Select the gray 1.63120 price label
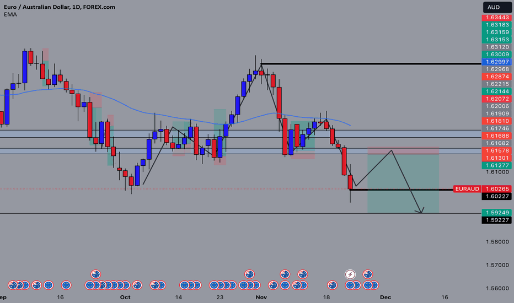Image resolution: width=514 pixels, height=303 pixels. tap(497, 47)
